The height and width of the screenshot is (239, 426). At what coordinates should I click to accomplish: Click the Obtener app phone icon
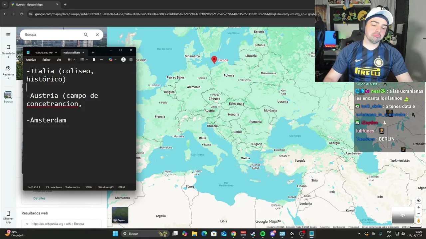coord(8,213)
